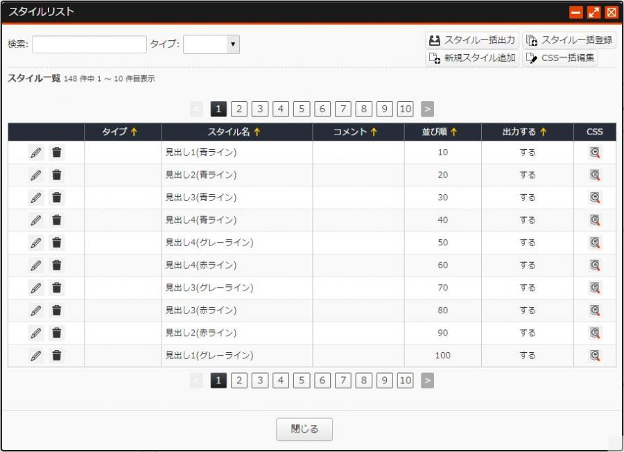Delete the 見出し4(赤ライン) style with trash icon
Screen dimensions: 624x452
(x=57, y=266)
